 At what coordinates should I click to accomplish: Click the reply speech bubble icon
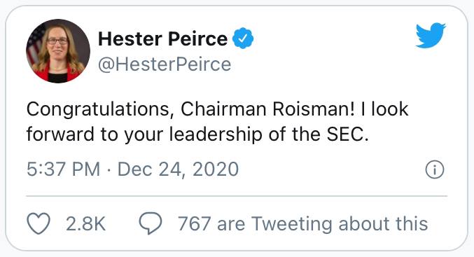(x=151, y=223)
